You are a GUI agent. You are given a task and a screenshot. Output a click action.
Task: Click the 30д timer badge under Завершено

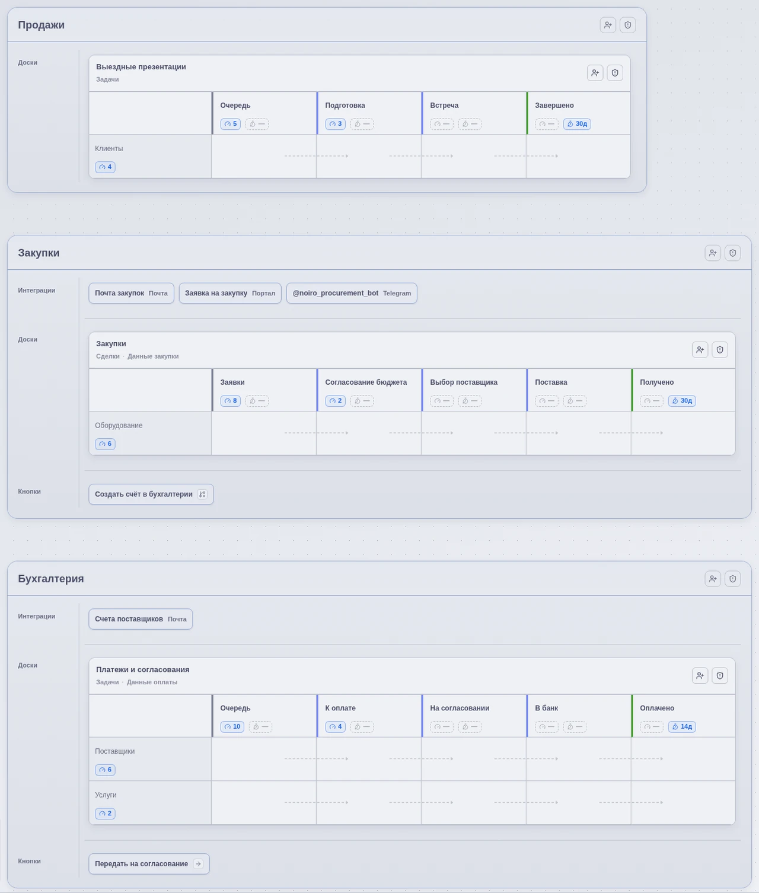[x=577, y=124]
